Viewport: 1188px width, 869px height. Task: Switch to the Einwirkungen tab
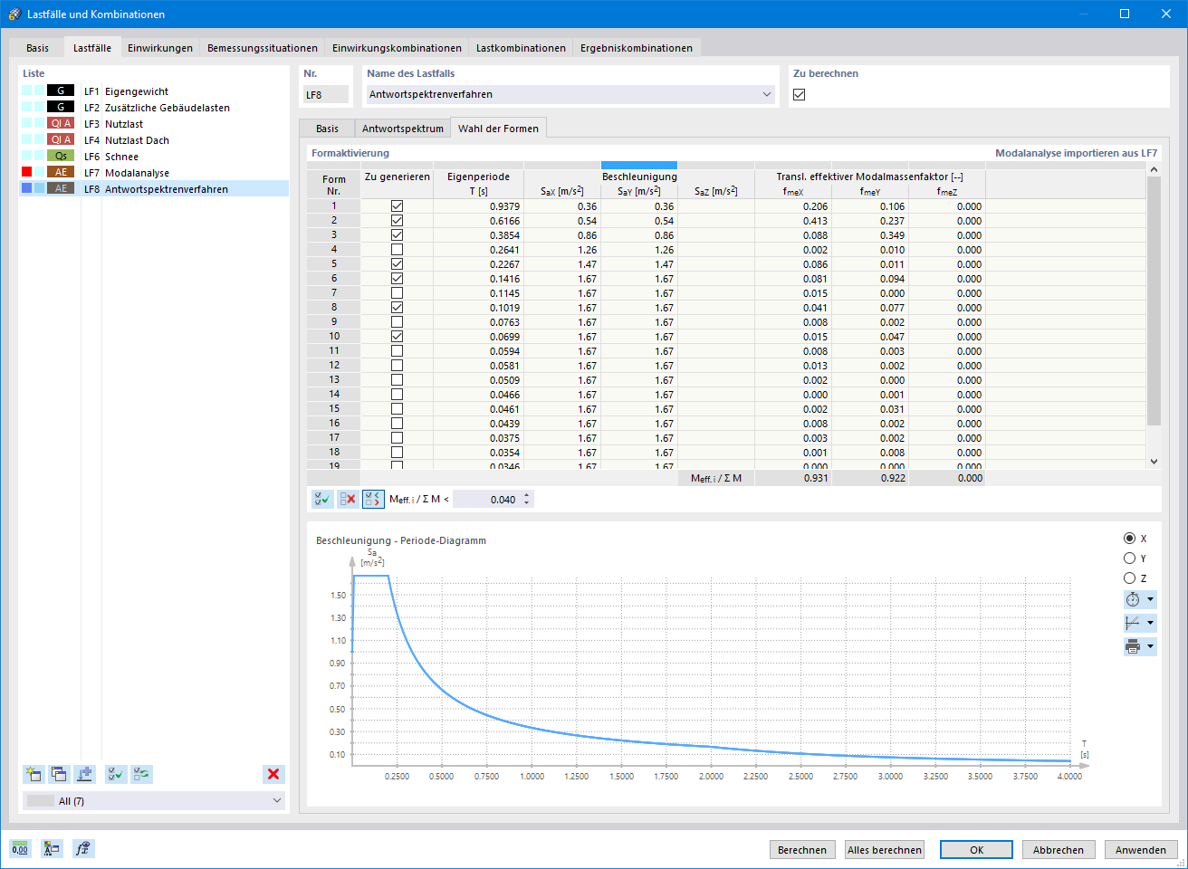[x=160, y=48]
